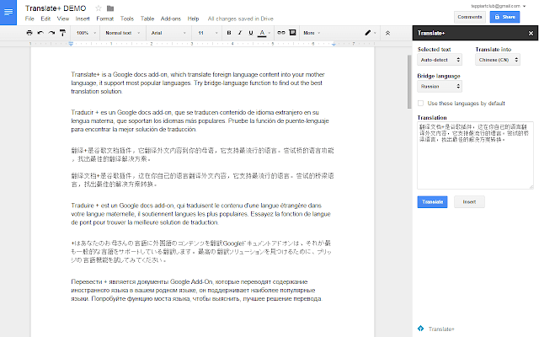Image resolution: width=539 pixels, height=337 pixels.
Task: Click the Insert button in sidebar
Action: click(469, 201)
